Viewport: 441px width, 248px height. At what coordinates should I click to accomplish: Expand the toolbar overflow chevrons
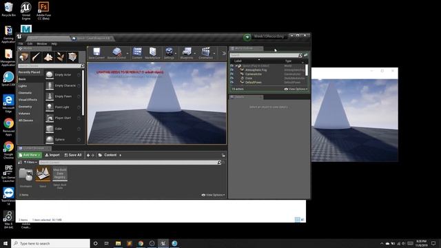click(x=224, y=53)
